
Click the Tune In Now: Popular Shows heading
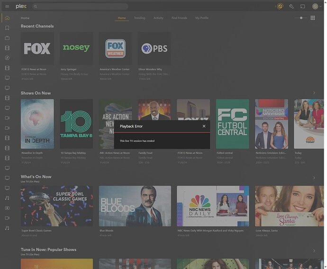[48, 250]
